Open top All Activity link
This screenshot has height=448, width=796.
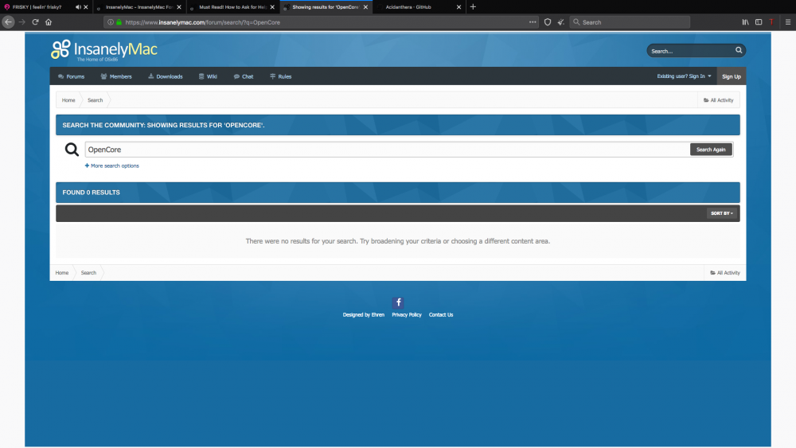tap(718, 100)
